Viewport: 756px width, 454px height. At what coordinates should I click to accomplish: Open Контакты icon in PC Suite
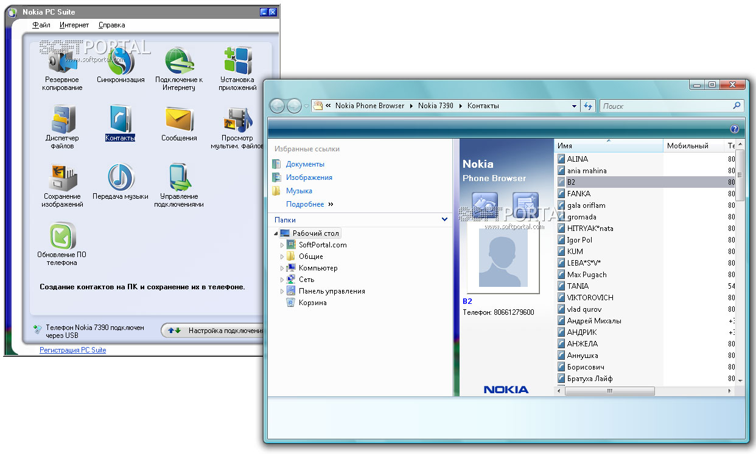[x=120, y=119]
